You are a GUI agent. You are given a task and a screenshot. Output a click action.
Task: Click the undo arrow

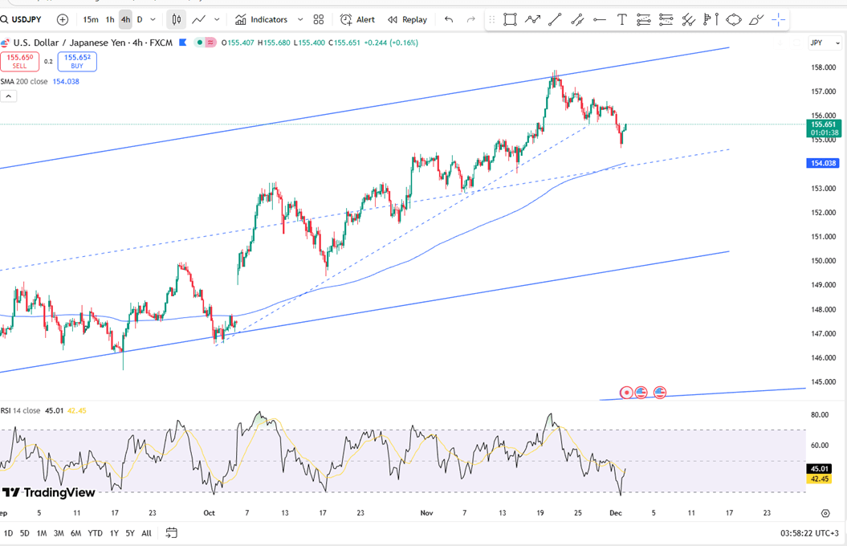pos(449,19)
